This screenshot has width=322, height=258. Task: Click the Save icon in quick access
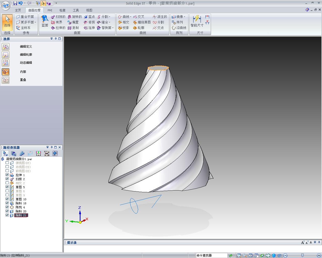tap(15, 3)
